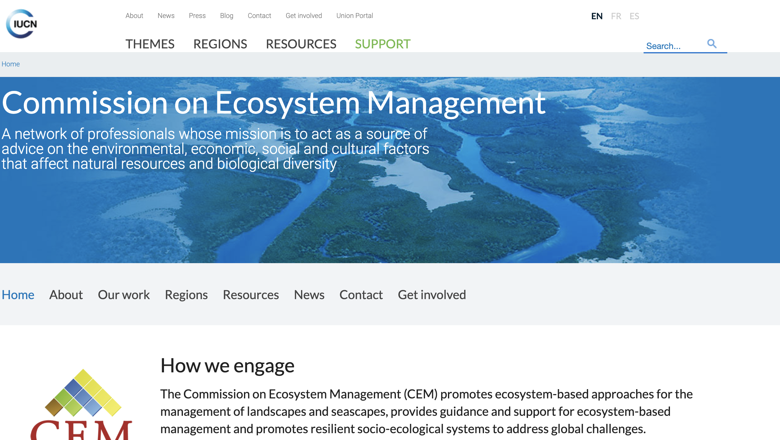Click the commission About tab

(x=66, y=295)
